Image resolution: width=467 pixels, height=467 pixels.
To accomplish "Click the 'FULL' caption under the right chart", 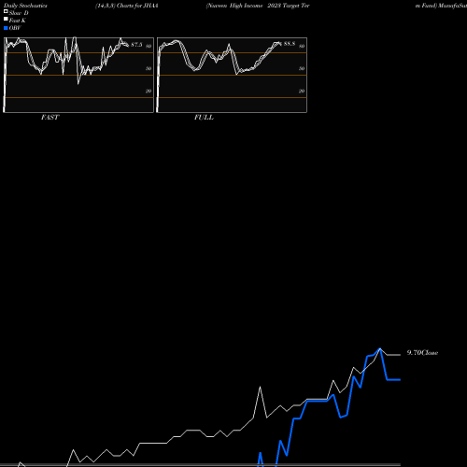I will pyautogui.click(x=204, y=118).
